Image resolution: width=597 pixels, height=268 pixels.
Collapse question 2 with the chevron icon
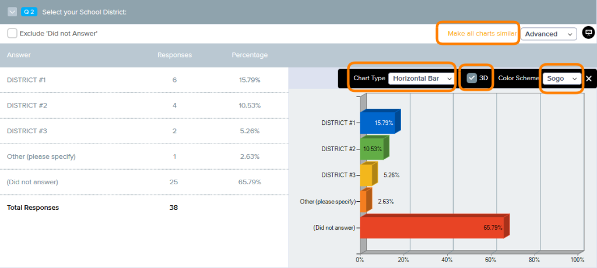click(12, 12)
